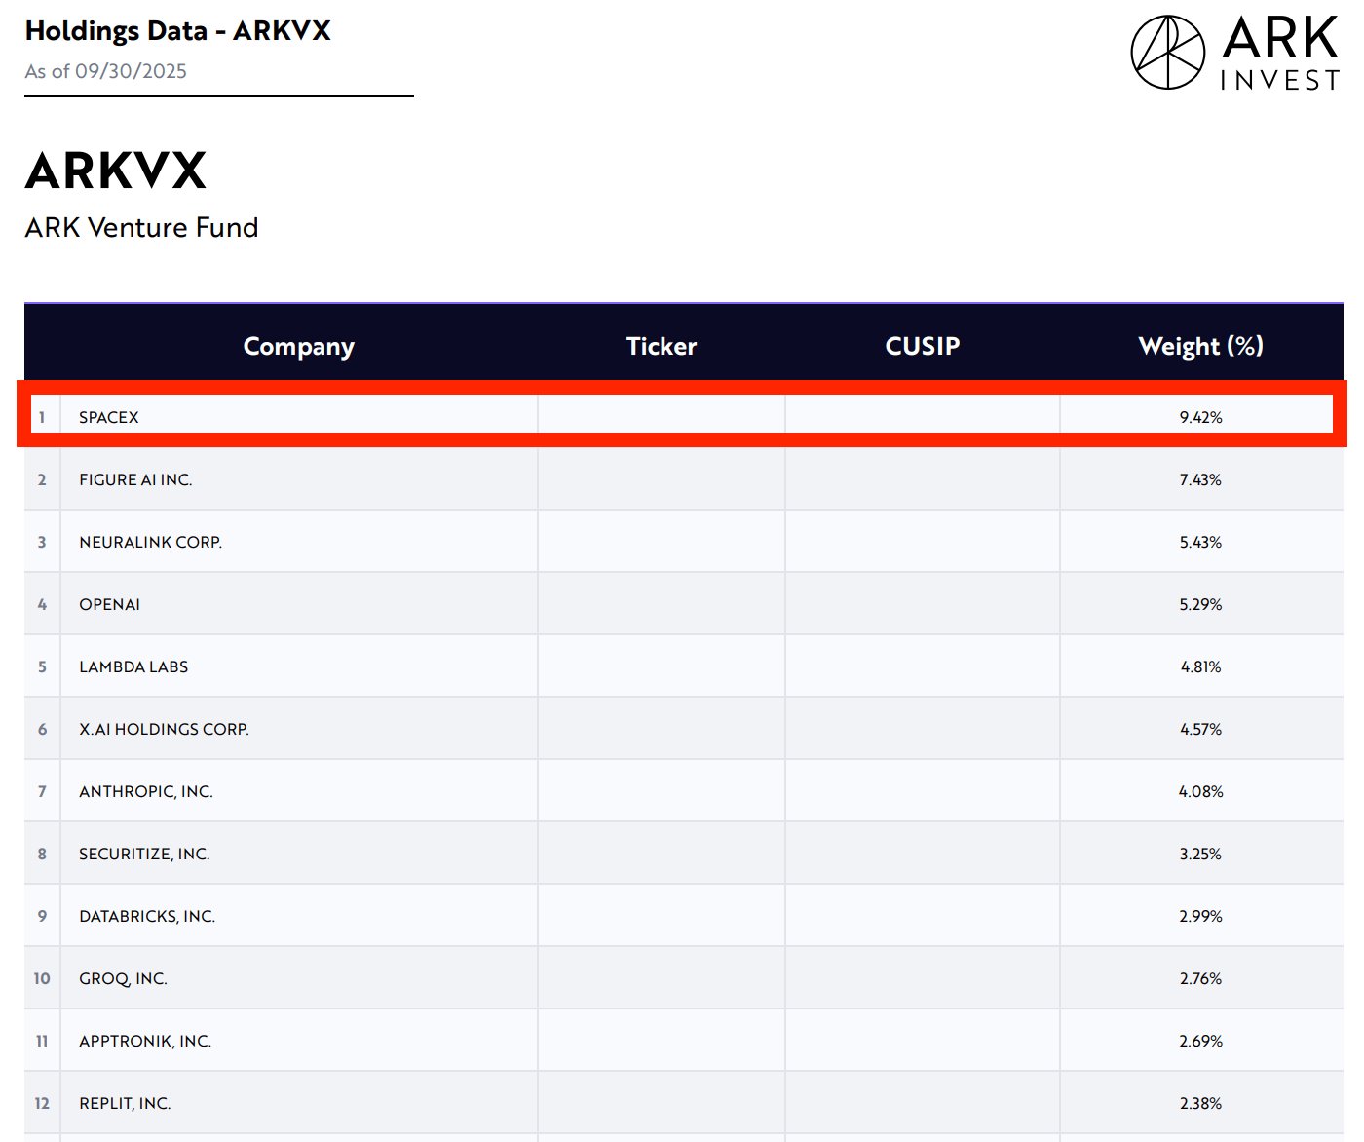Select REPLIT, INC. holding entry
Screen dimensions: 1364x1142
(125, 1103)
